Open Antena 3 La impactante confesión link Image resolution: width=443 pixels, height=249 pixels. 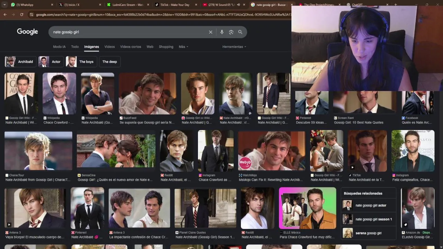pos(139,237)
